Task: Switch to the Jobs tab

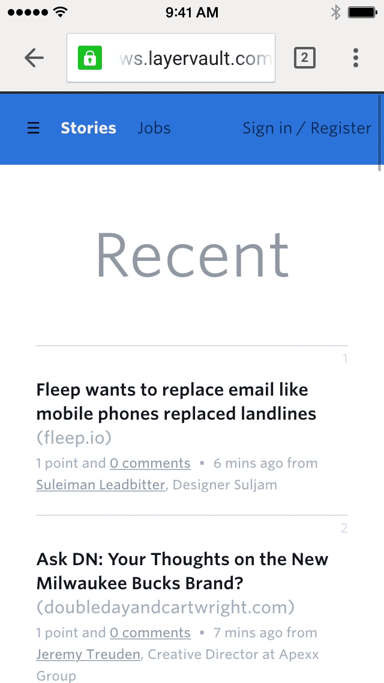Action: pyautogui.click(x=154, y=128)
